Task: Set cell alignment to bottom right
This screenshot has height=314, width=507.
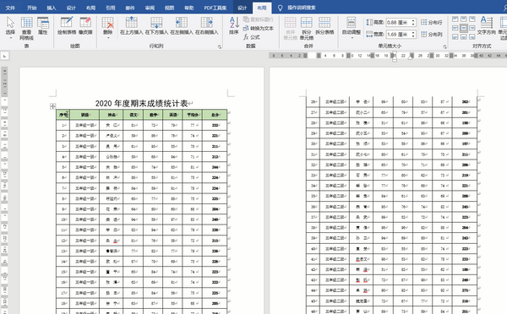Action: pyautogui.click(x=472, y=37)
